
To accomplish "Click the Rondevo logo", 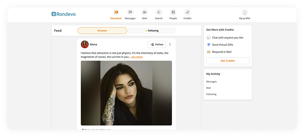I will [x=64, y=14].
